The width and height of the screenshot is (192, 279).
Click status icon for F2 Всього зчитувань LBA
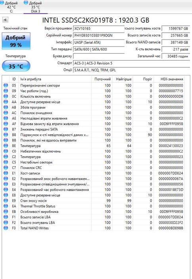(6, 222)
